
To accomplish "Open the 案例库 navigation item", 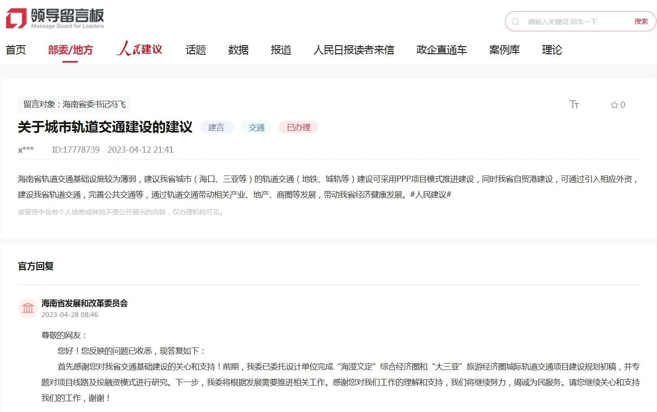I will pyautogui.click(x=504, y=50).
